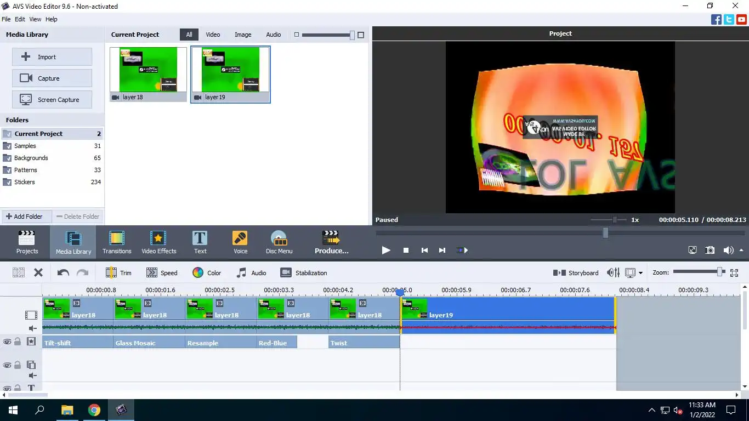
Task: Open the View menu
Action: point(35,19)
